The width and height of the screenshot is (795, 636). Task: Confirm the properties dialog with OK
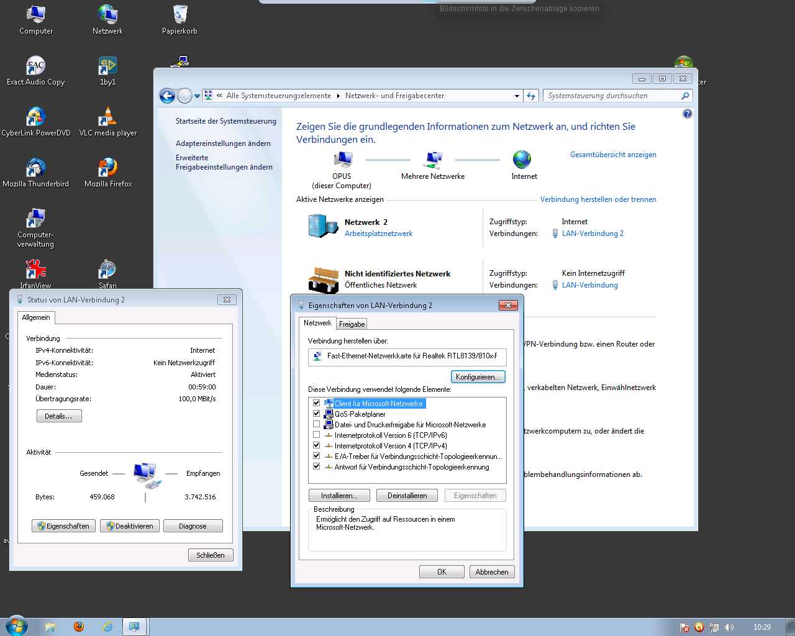442,572
